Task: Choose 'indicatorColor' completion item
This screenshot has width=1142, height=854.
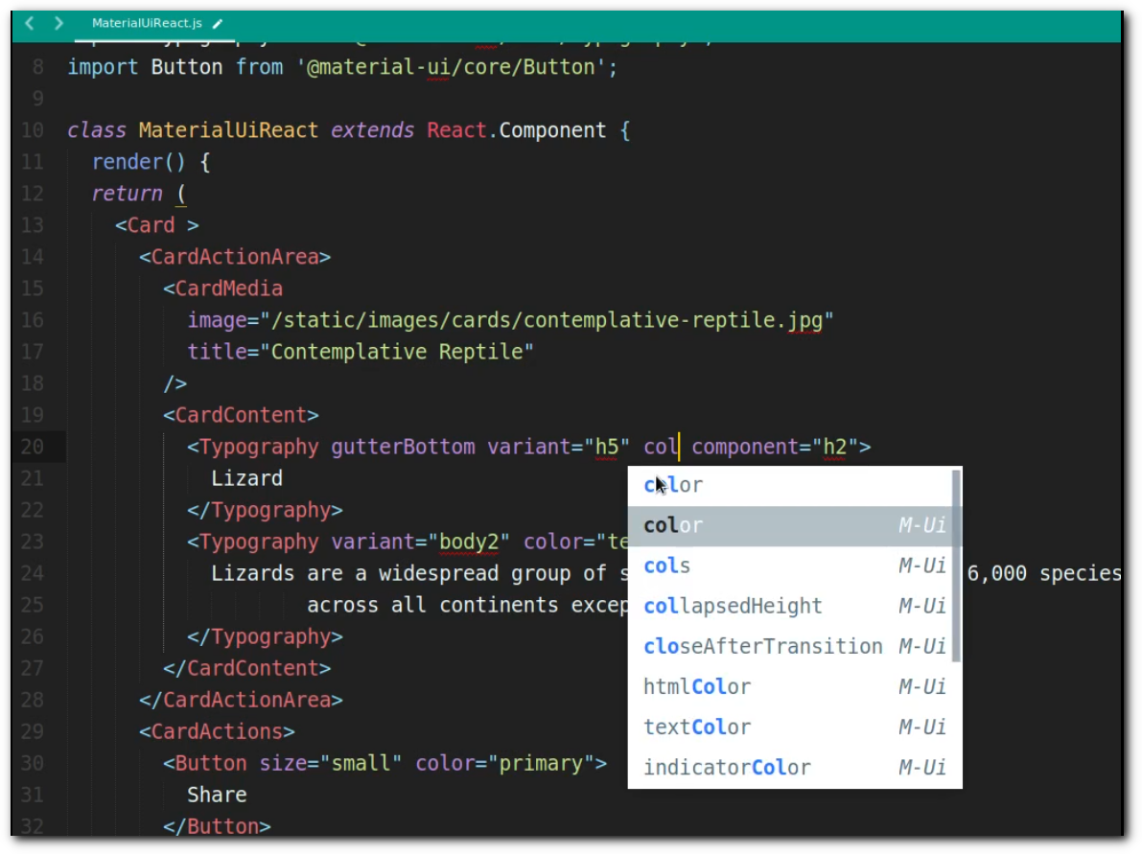Action: click(727, 767)
